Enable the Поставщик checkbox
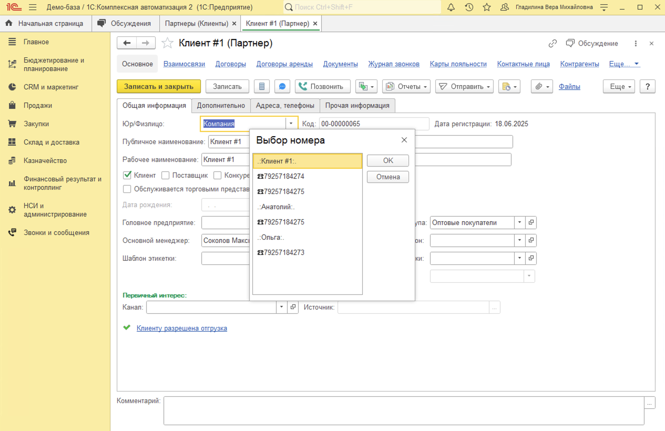This screenshot has height=431, width=665. pos(166,176)
